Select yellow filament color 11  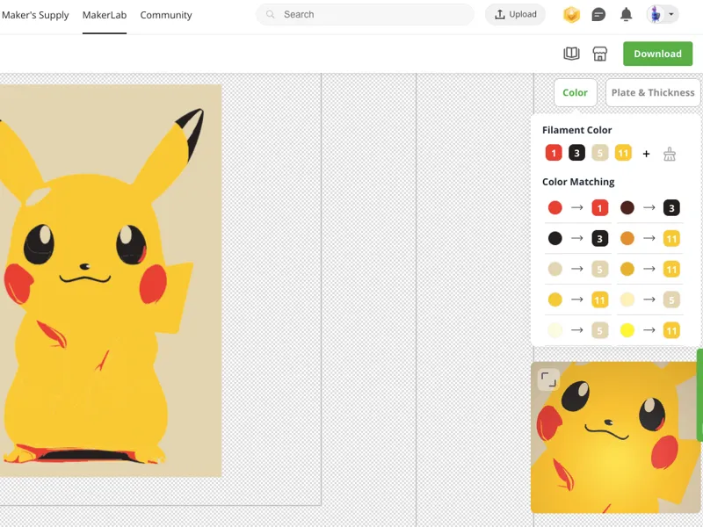tap(623, 153)
